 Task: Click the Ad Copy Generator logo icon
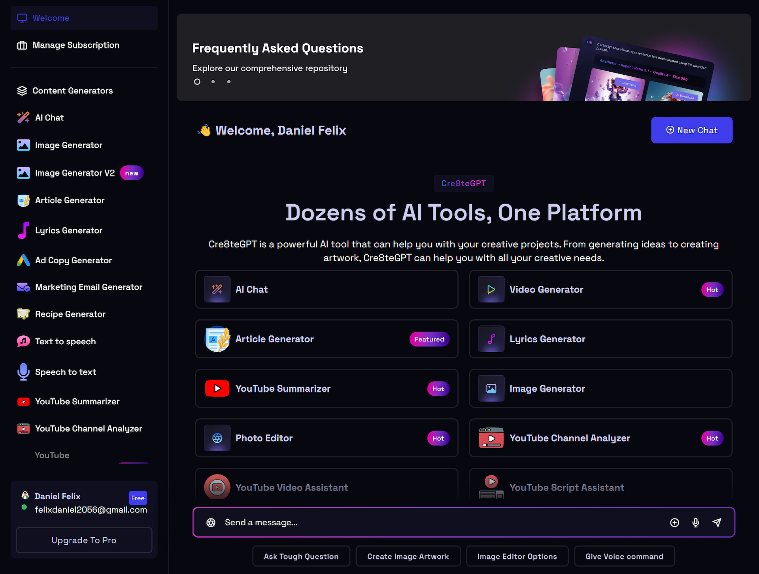(x=23, y=260)
